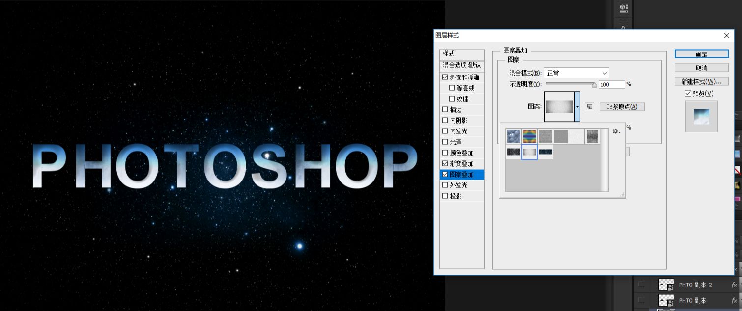Open the pattern picker gear menu
The width and height of the screenshot is (742, 311).
point(616,131)
